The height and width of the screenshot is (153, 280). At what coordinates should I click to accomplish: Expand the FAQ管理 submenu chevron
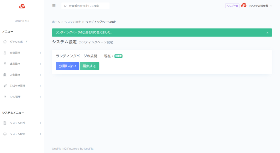point(40,97)
